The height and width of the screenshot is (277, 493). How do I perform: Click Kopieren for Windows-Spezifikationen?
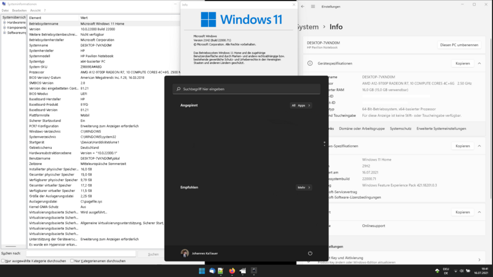463,146
